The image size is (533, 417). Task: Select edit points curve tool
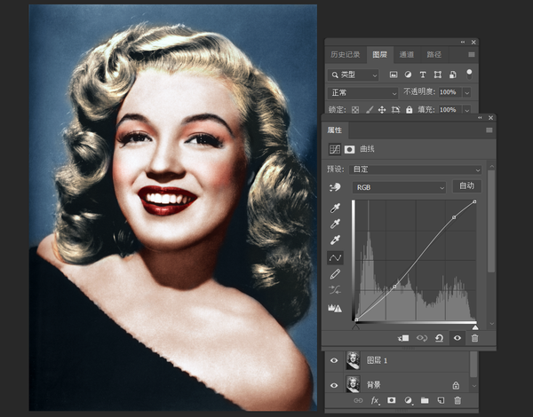(x=335, y=258)
